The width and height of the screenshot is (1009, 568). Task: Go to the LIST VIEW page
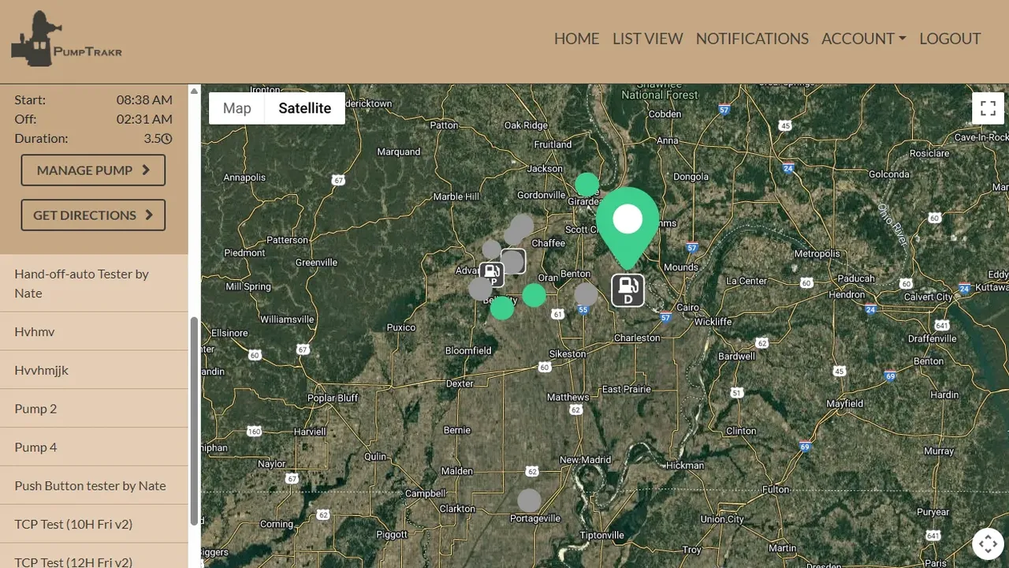tap(647, 39)
